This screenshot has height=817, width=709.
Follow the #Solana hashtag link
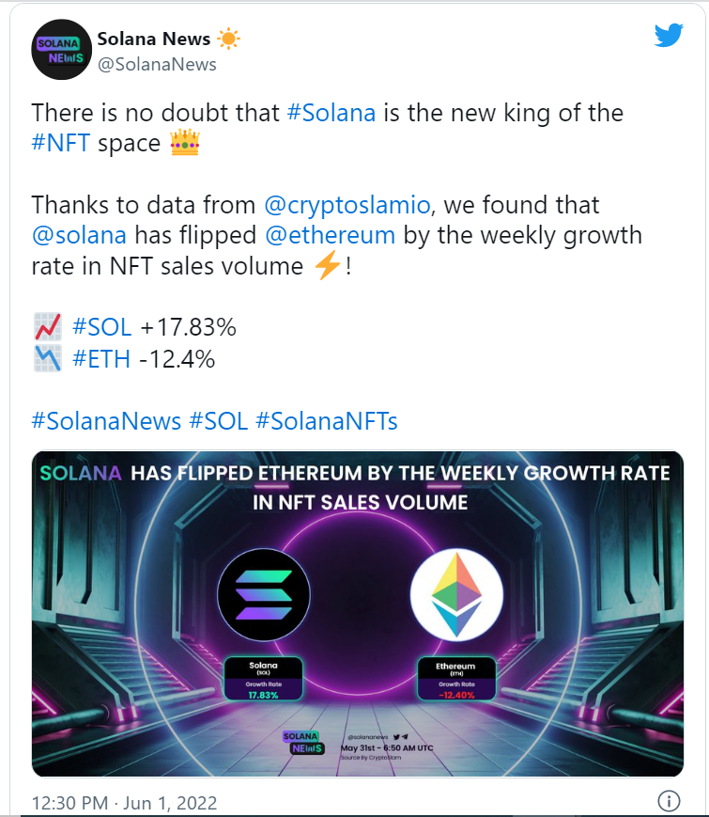331,113
